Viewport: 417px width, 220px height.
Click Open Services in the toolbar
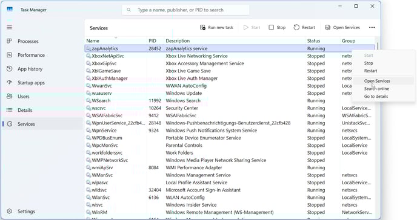[x=342, y=28]
